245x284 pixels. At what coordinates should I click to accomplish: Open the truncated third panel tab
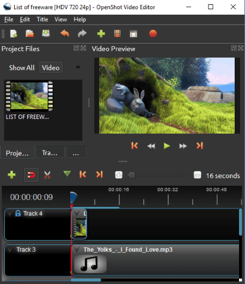tap(76, 153)
